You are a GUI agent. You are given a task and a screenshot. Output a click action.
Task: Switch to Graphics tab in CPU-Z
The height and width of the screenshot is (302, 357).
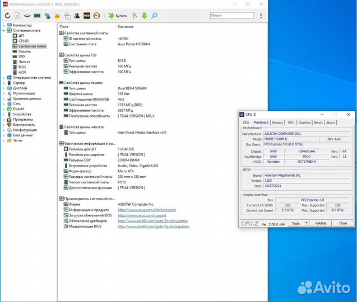click(x=304, y=122)
